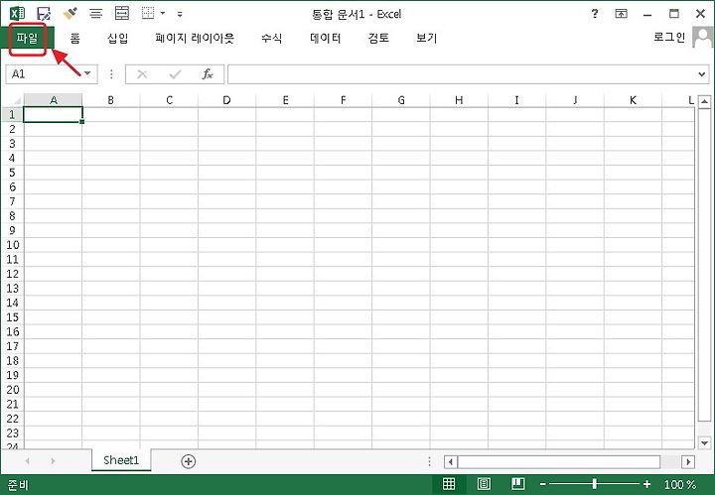The width and height of the screenshot is (715, 495).
Task: Open the borders dropdown arrow
Action: pos(162,14)
